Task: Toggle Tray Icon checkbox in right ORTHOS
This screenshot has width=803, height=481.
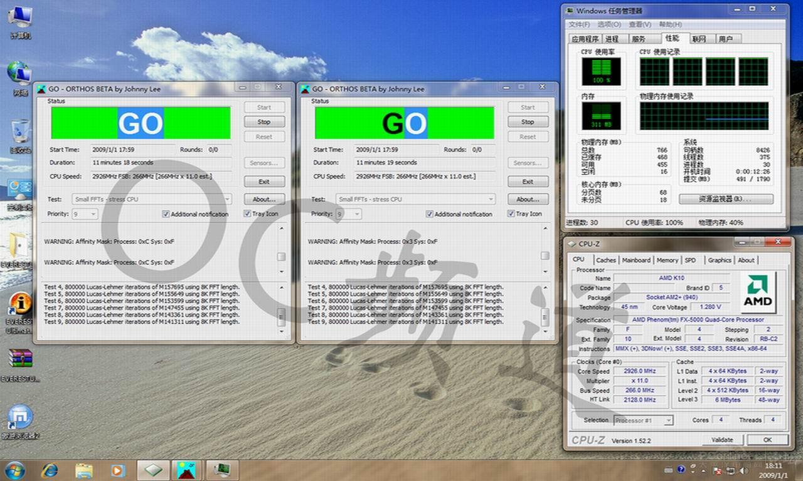Action: (524, 214)
